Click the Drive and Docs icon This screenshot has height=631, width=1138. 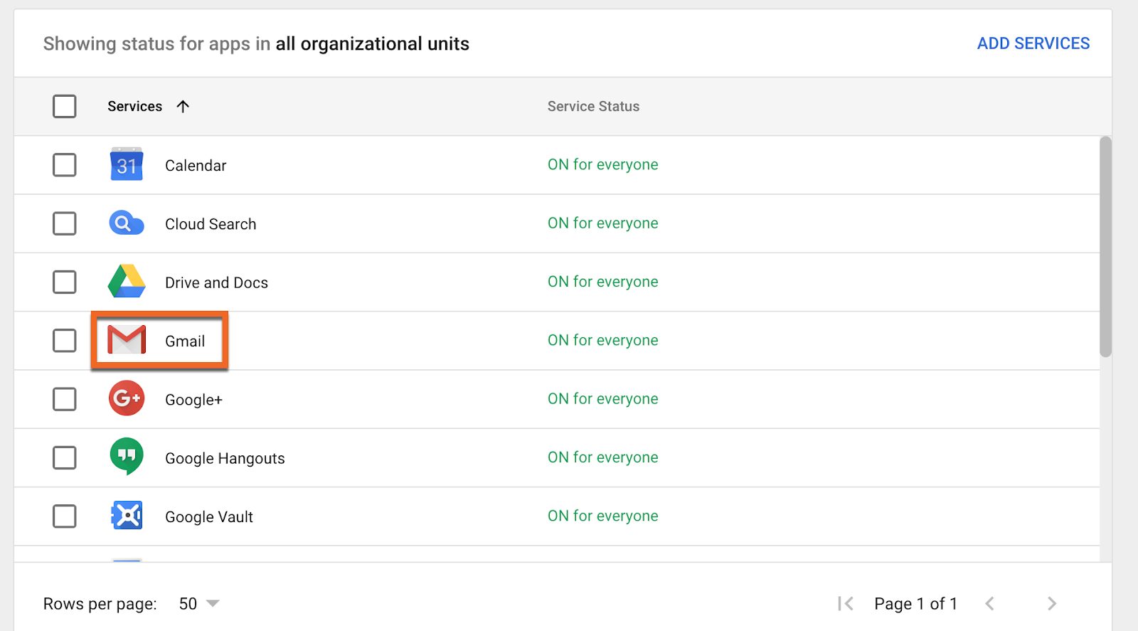point(127,281)
